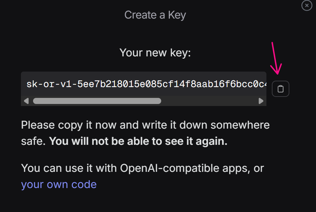Viewport: 316px width, 212px height.
Task: Select the clipboard icon the pink arrow points to
Action: click(280, 89)
